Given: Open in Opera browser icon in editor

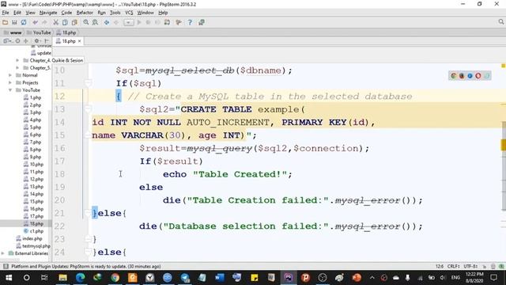Looking at the screenshot, I should point(478,76).
